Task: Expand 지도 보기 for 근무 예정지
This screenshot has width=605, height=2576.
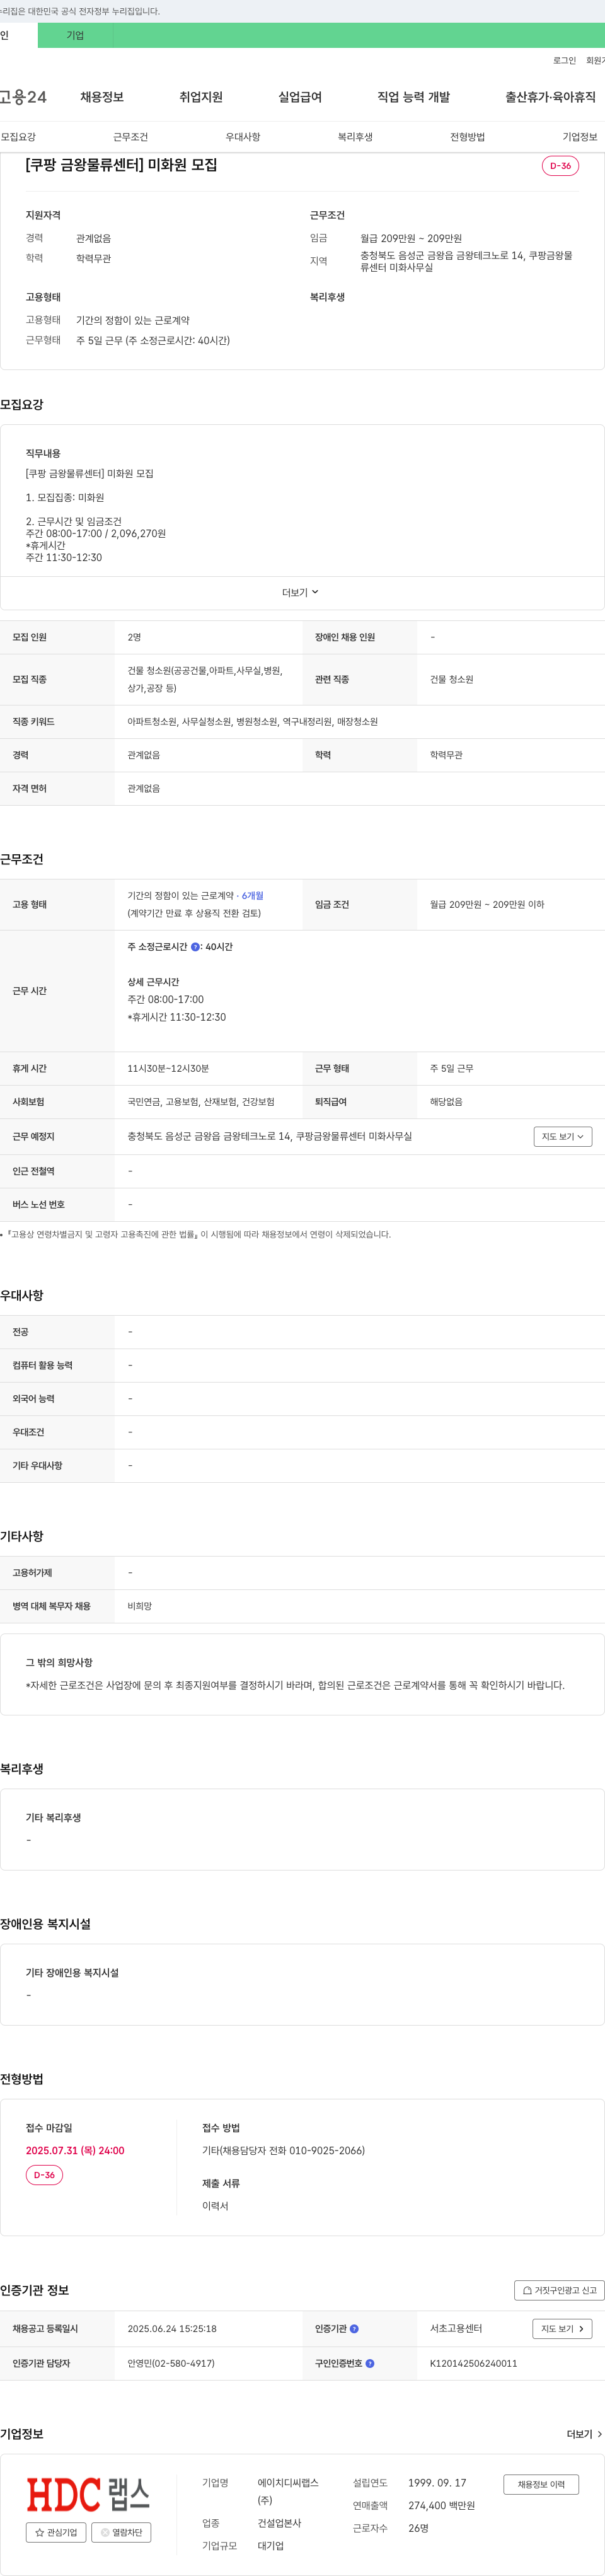Action: [x=563, y=1137]
